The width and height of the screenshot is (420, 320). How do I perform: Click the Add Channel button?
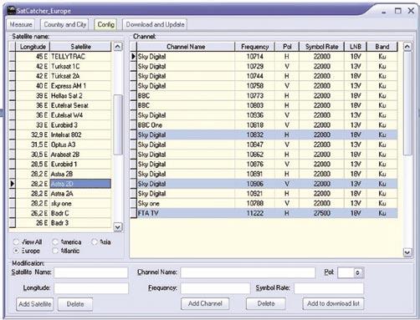[x=205, y=303]
